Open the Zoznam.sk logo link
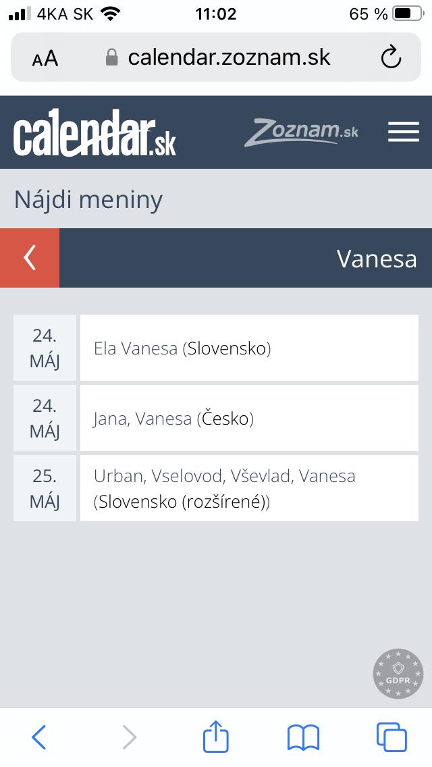This screenshot has height=767, width=432. click(x=302, y=132)
